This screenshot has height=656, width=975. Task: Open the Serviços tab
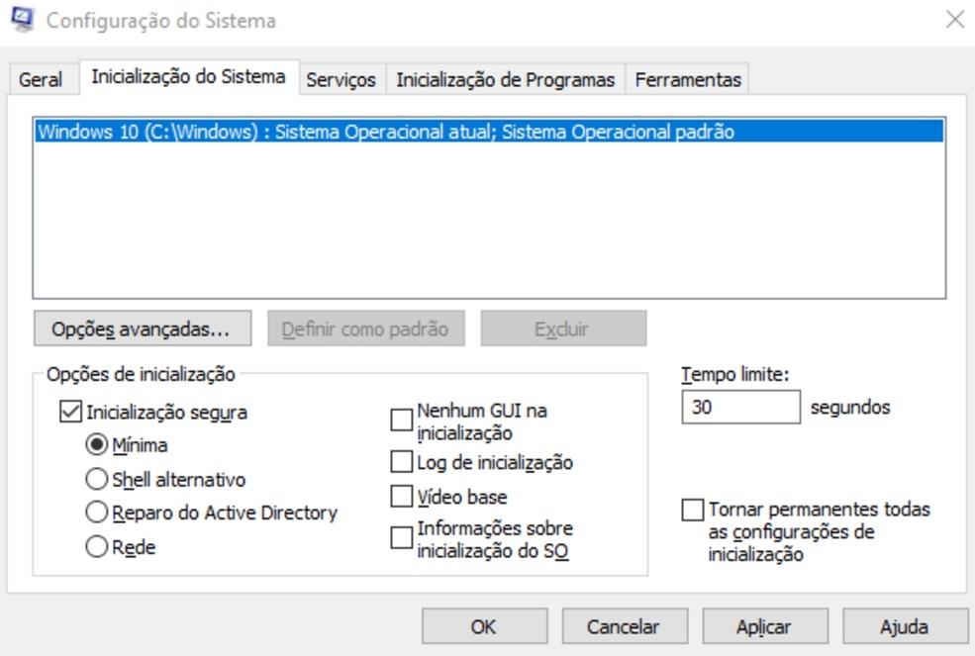(341, 79)
